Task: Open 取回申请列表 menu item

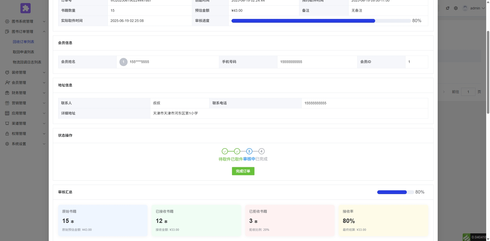Action: (x=23, y=52)
